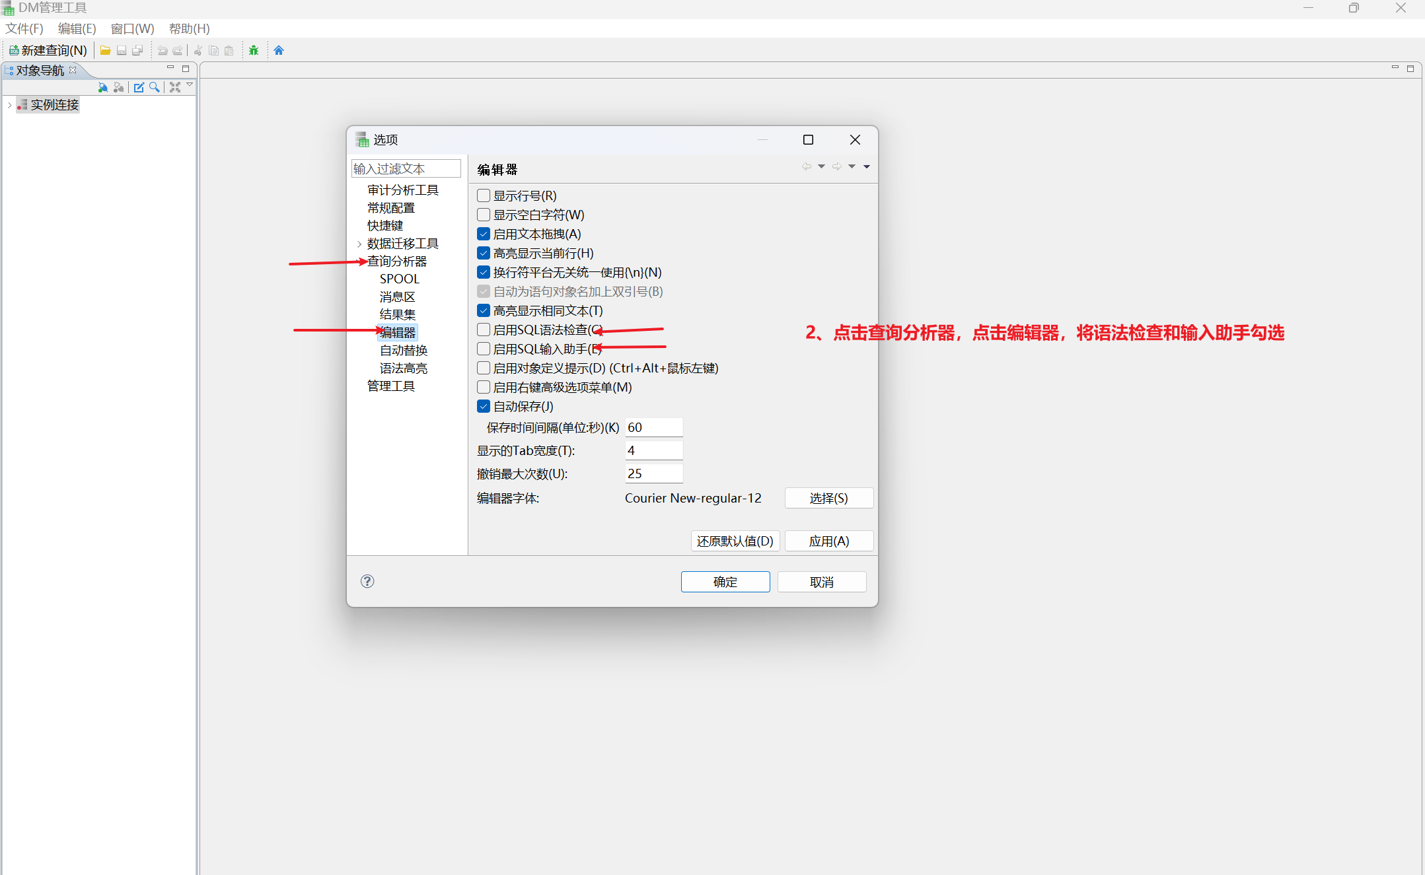
Task: Enable 显示空白字符(W) checkbox
Action: (x=484, y=215)
